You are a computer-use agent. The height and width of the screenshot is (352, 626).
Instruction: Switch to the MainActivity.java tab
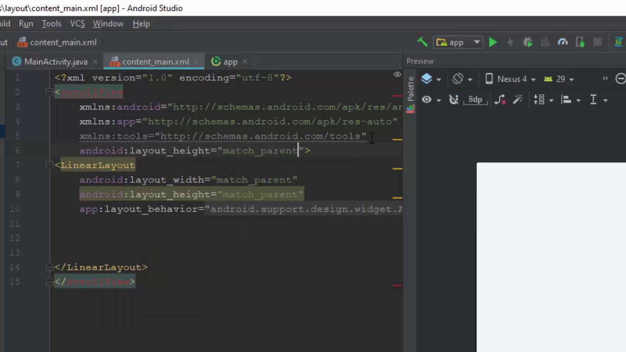pyautogui.click(x=56, y=62)
